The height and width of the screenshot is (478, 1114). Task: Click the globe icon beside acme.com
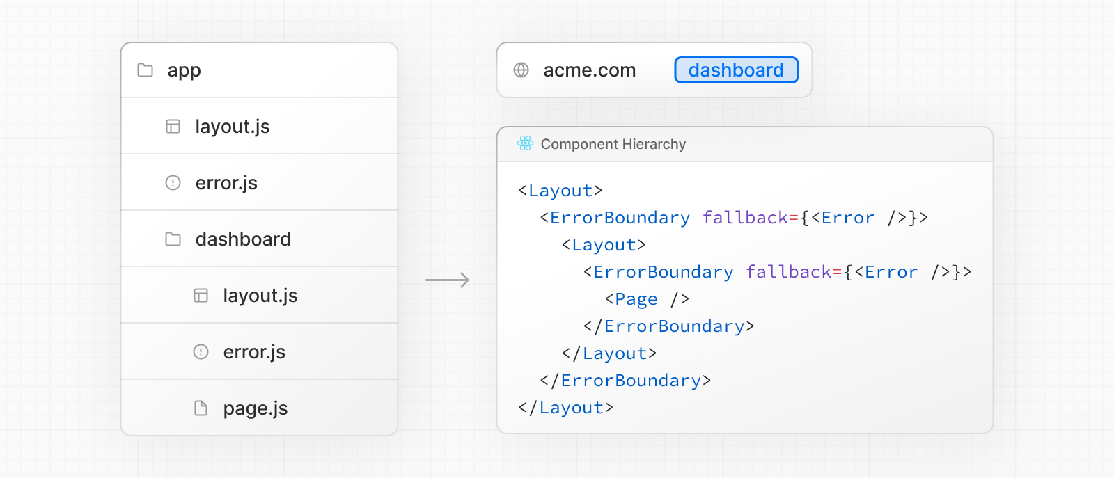coord(521,70)
